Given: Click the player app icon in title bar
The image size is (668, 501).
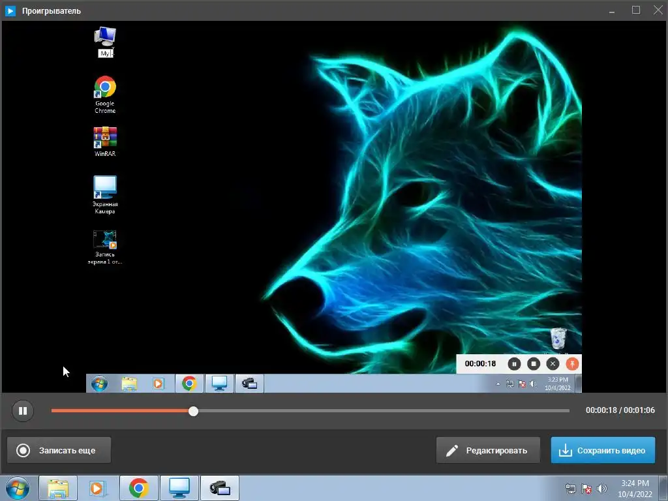Looking at the screenshot, I should (x=10, y=10).
